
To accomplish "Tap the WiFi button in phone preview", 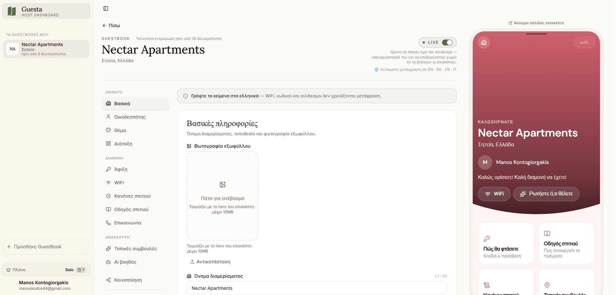I will pos(494,194).
